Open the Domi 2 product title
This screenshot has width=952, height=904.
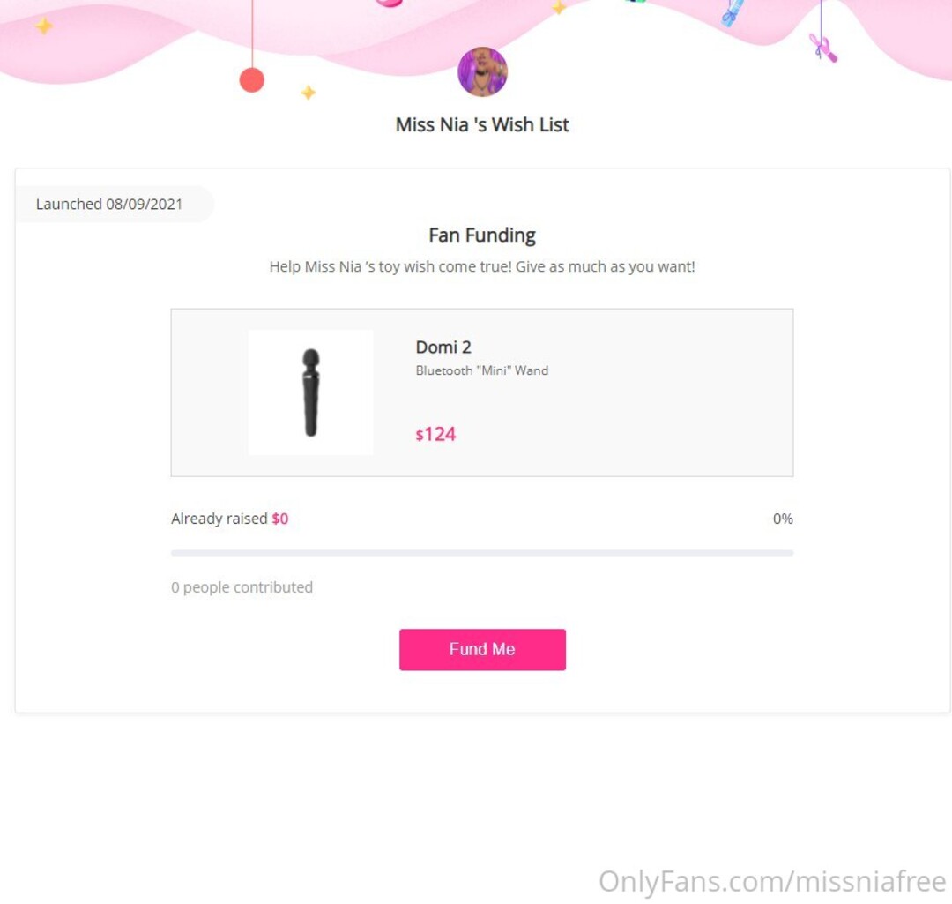pos(443,347)
